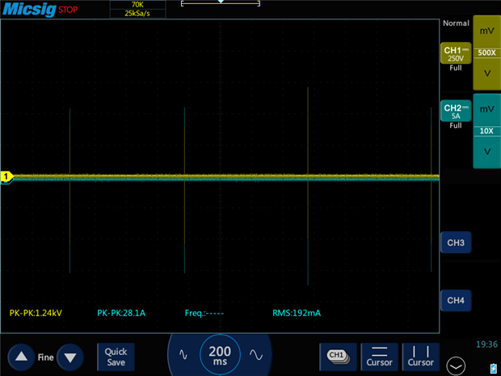Open the CH1 500X probe setting
Image resolution: width=501 pixels, height=376 pixels.
click(x=486, y=53)
